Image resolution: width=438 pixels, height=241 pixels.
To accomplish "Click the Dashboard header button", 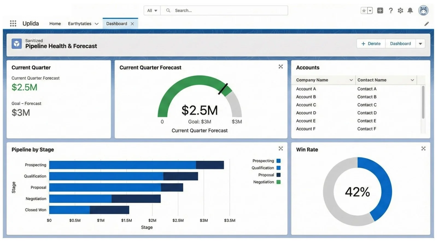I will pos(400,44).
